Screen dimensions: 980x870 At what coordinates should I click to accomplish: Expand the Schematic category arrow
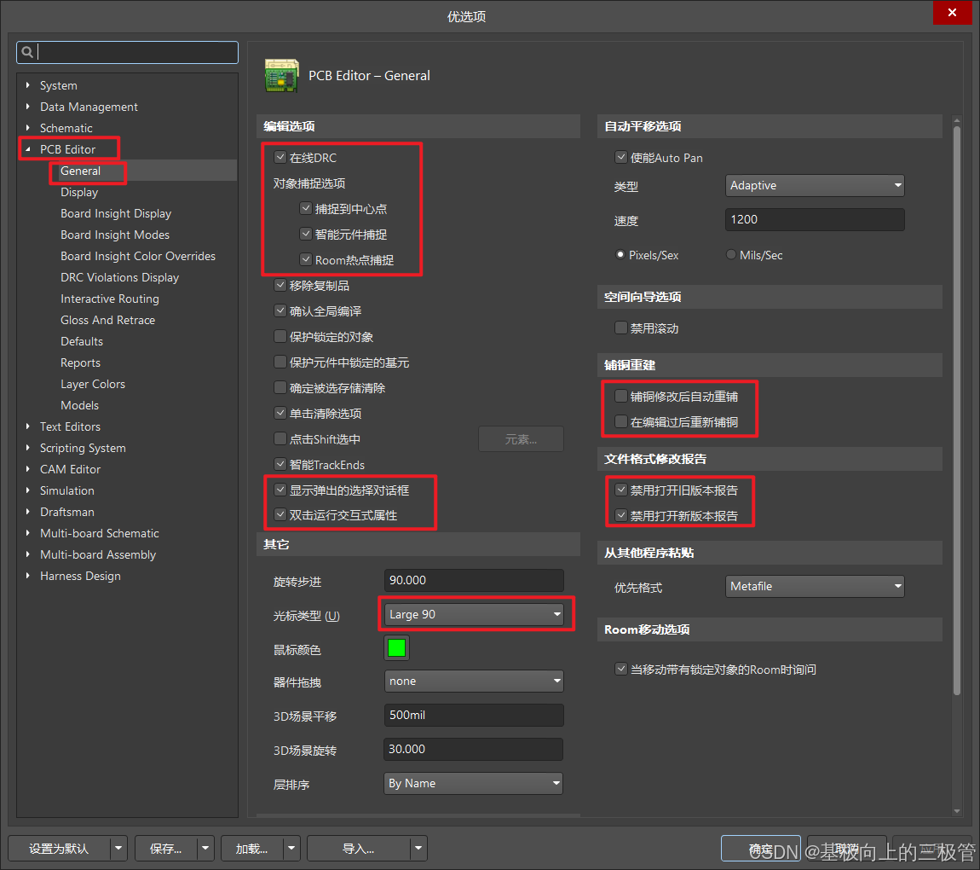tap(27, 128)
